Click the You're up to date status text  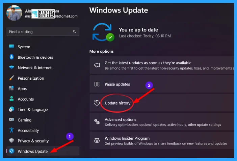(138, 30)
